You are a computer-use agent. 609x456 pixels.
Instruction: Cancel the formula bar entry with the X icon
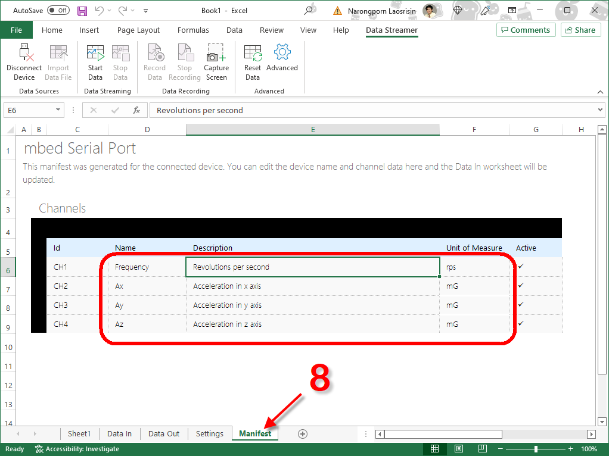[x=94, y=110]
